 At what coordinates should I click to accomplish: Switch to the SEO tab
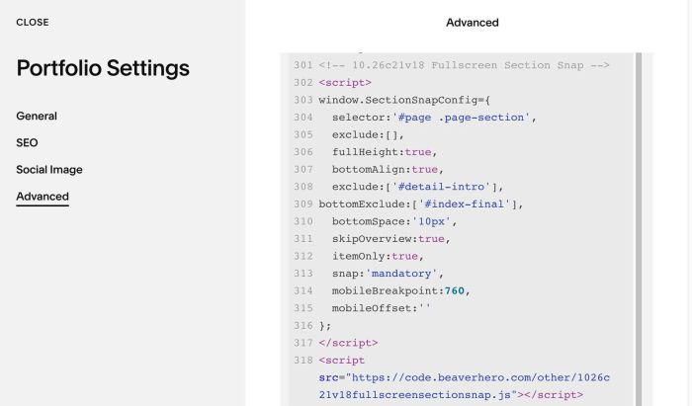pyautogui.click(x=27, y=143)
